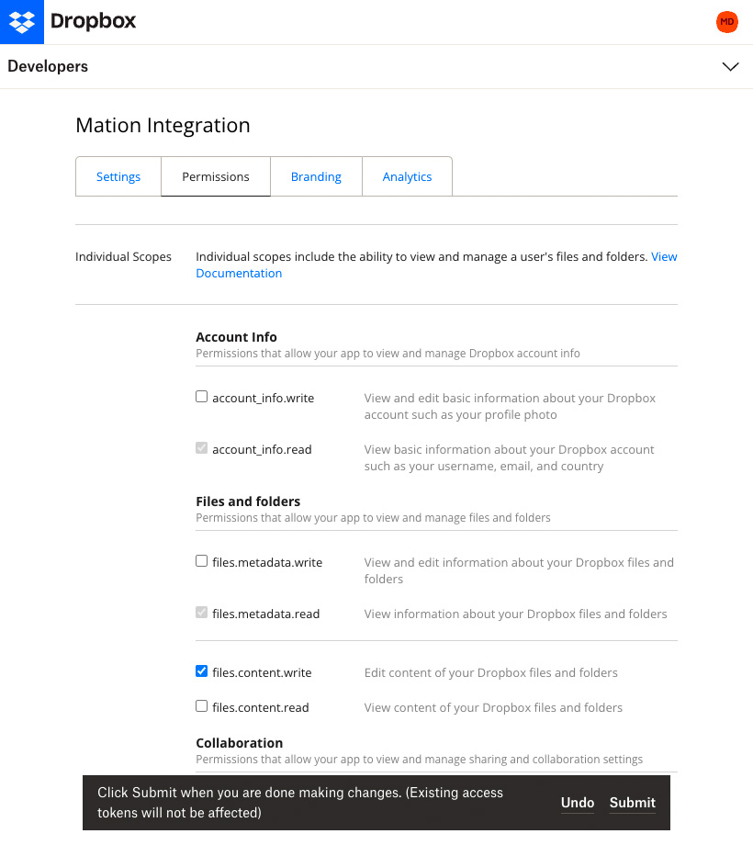The height and width of the screenshot is (845, 753).
Task: Select the Permissions tab
Action: pos(216,176)
